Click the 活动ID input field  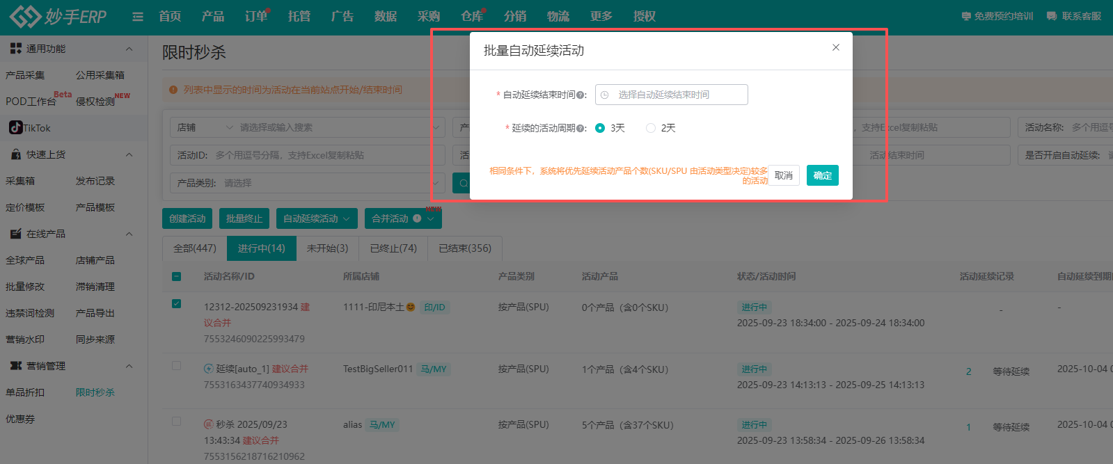307,155
